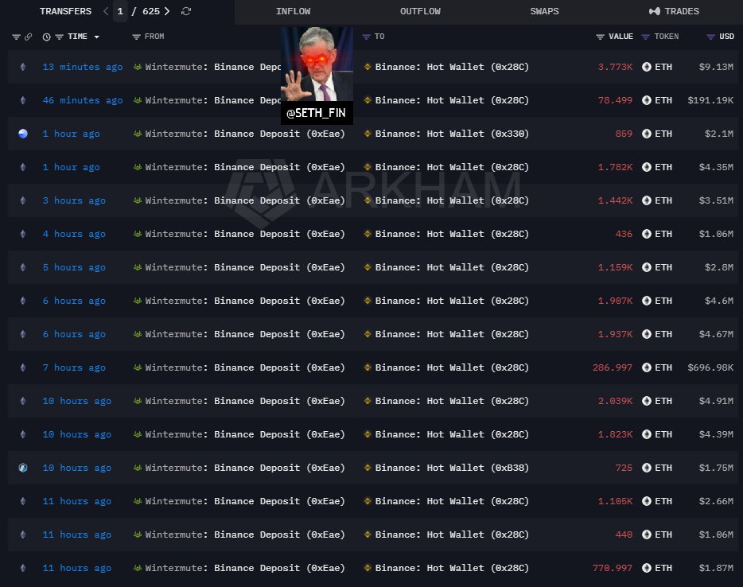Open the USD column filter
The height and width of the screenshot is (587, 743).
click(710, 37)
